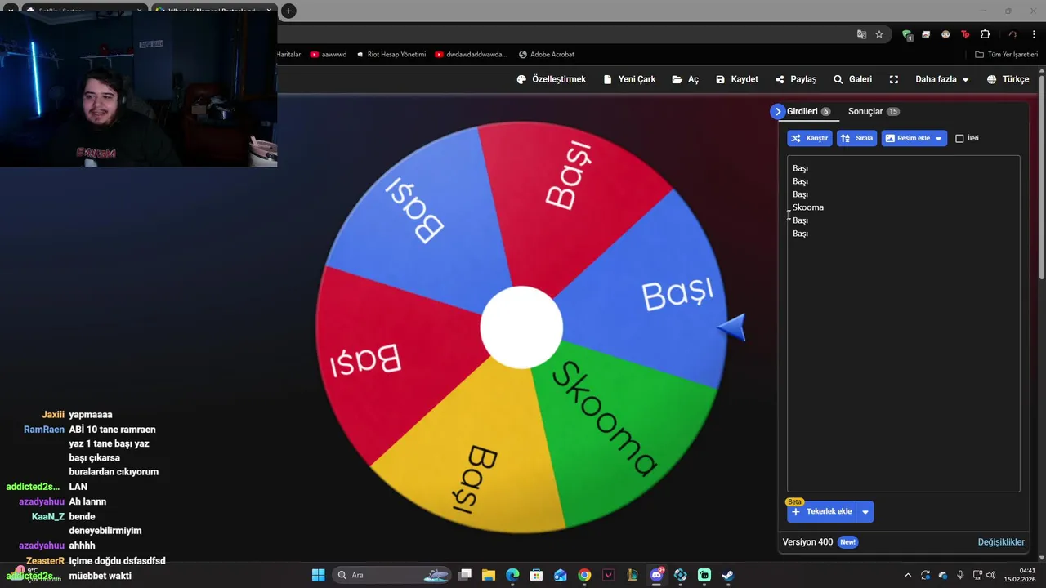1046x588 pixels.
Task: Open Steam from the taskbar
Action: click(x=728, y=575)
